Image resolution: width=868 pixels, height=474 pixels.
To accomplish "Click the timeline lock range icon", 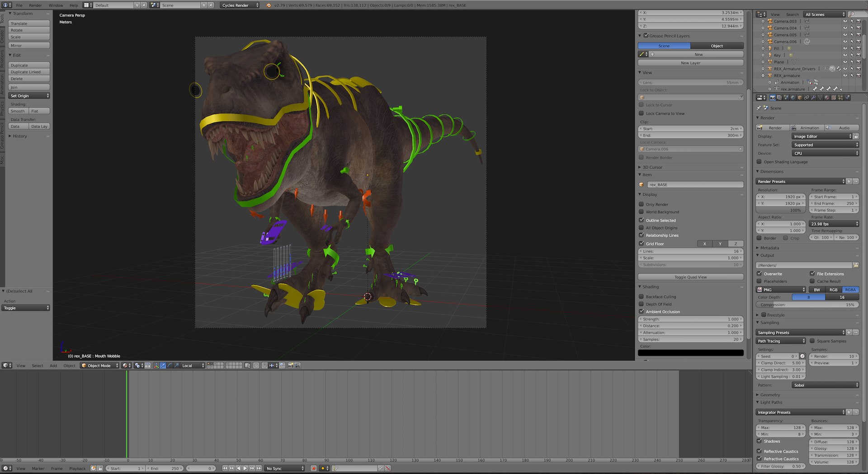I will tap(100, 468).
